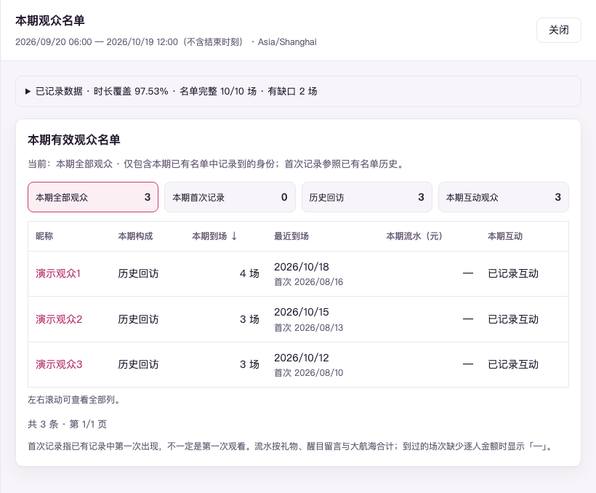This screenshot has height=493, width=596.
Task: Click the date range text with Asia/Shanghai
Action: pos(166,42)
